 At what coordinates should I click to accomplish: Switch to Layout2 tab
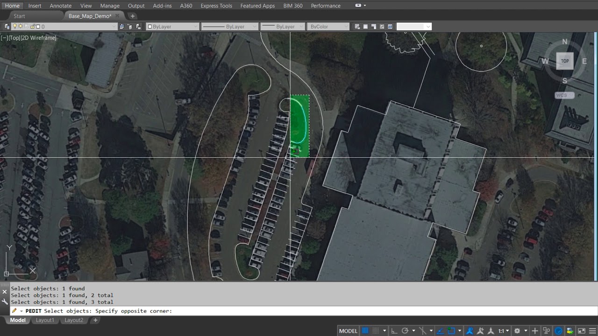coord(74,320)
